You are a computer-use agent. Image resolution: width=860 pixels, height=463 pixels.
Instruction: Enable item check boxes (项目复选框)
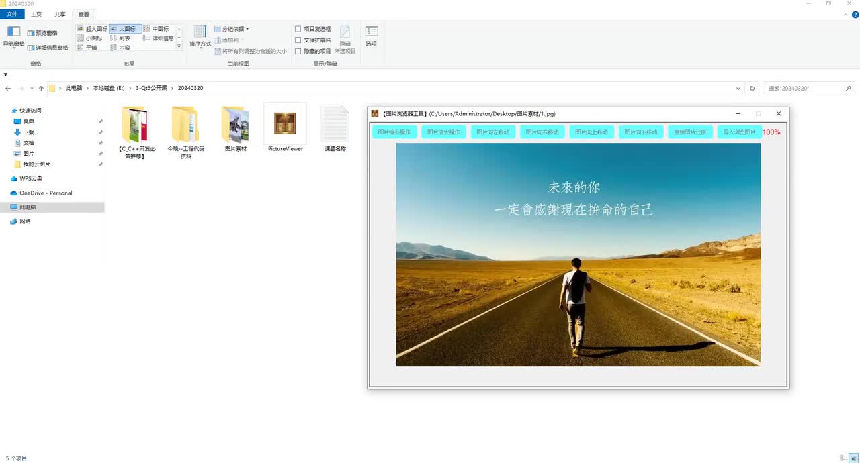point(313,29)
